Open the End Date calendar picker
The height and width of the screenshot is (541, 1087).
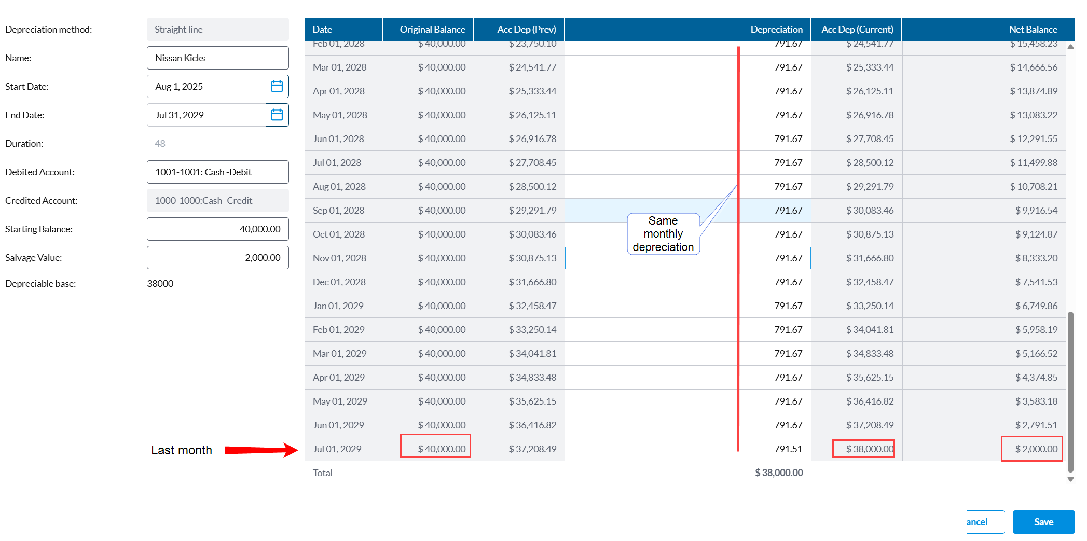277,115
